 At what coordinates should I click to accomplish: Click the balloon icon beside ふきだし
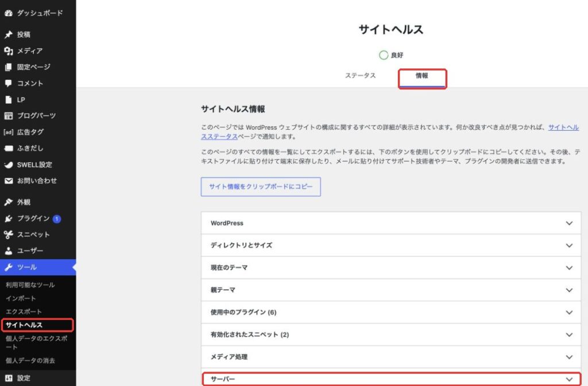[x=8, y=148]
